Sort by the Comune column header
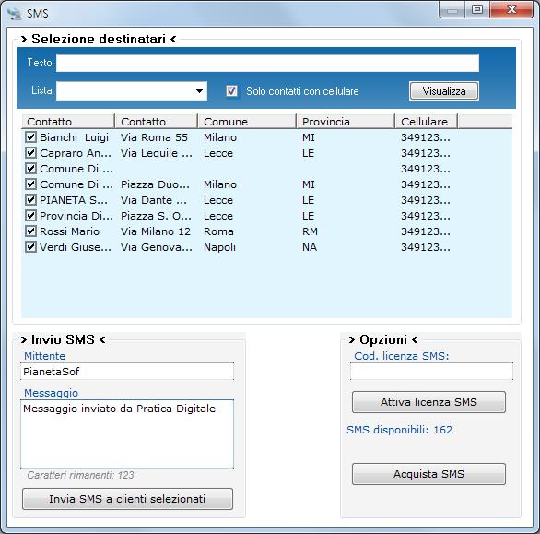 click(x=247, y=122)
